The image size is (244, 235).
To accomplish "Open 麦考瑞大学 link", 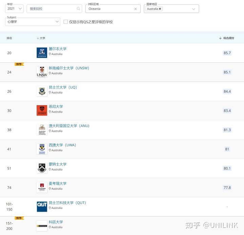I will (x=58, y=183).
